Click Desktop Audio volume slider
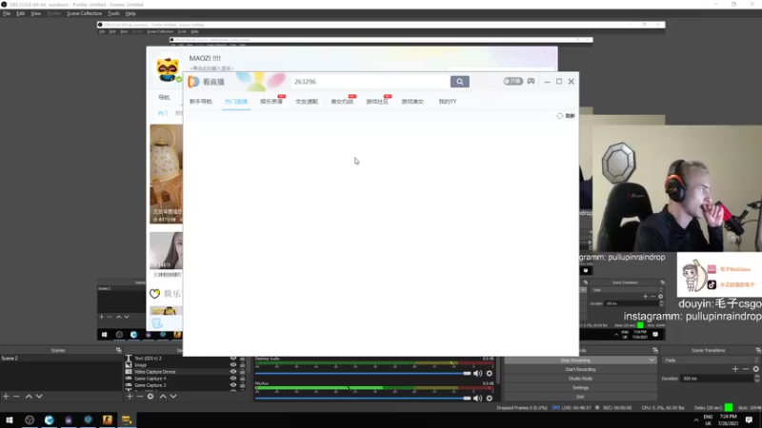The width and height of the screenshot is (762, 428). click(x=363, y=373)
